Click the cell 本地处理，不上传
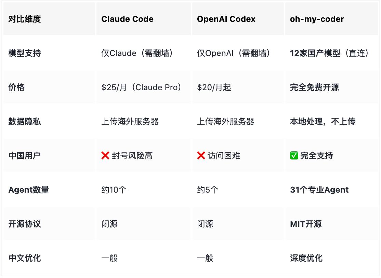Image resolution: width=381 pixels, height=278 pixels. click(323, 121)
